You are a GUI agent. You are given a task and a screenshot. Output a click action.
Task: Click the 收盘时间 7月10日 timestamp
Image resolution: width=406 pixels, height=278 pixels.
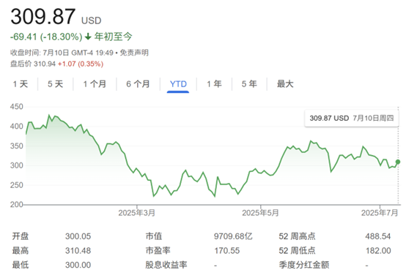point(62,53)
